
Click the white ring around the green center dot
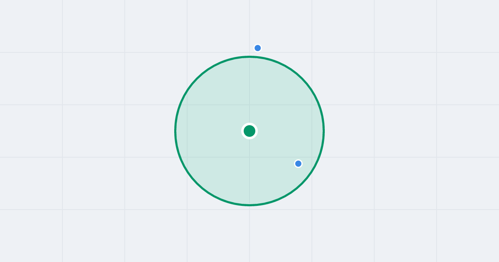(249, 124)
